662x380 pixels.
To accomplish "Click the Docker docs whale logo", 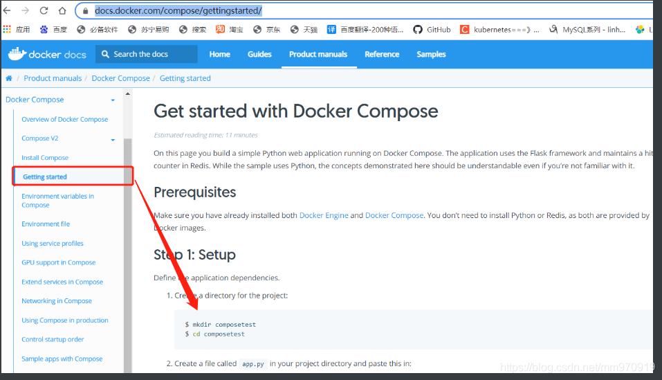I will coord(47,54).
